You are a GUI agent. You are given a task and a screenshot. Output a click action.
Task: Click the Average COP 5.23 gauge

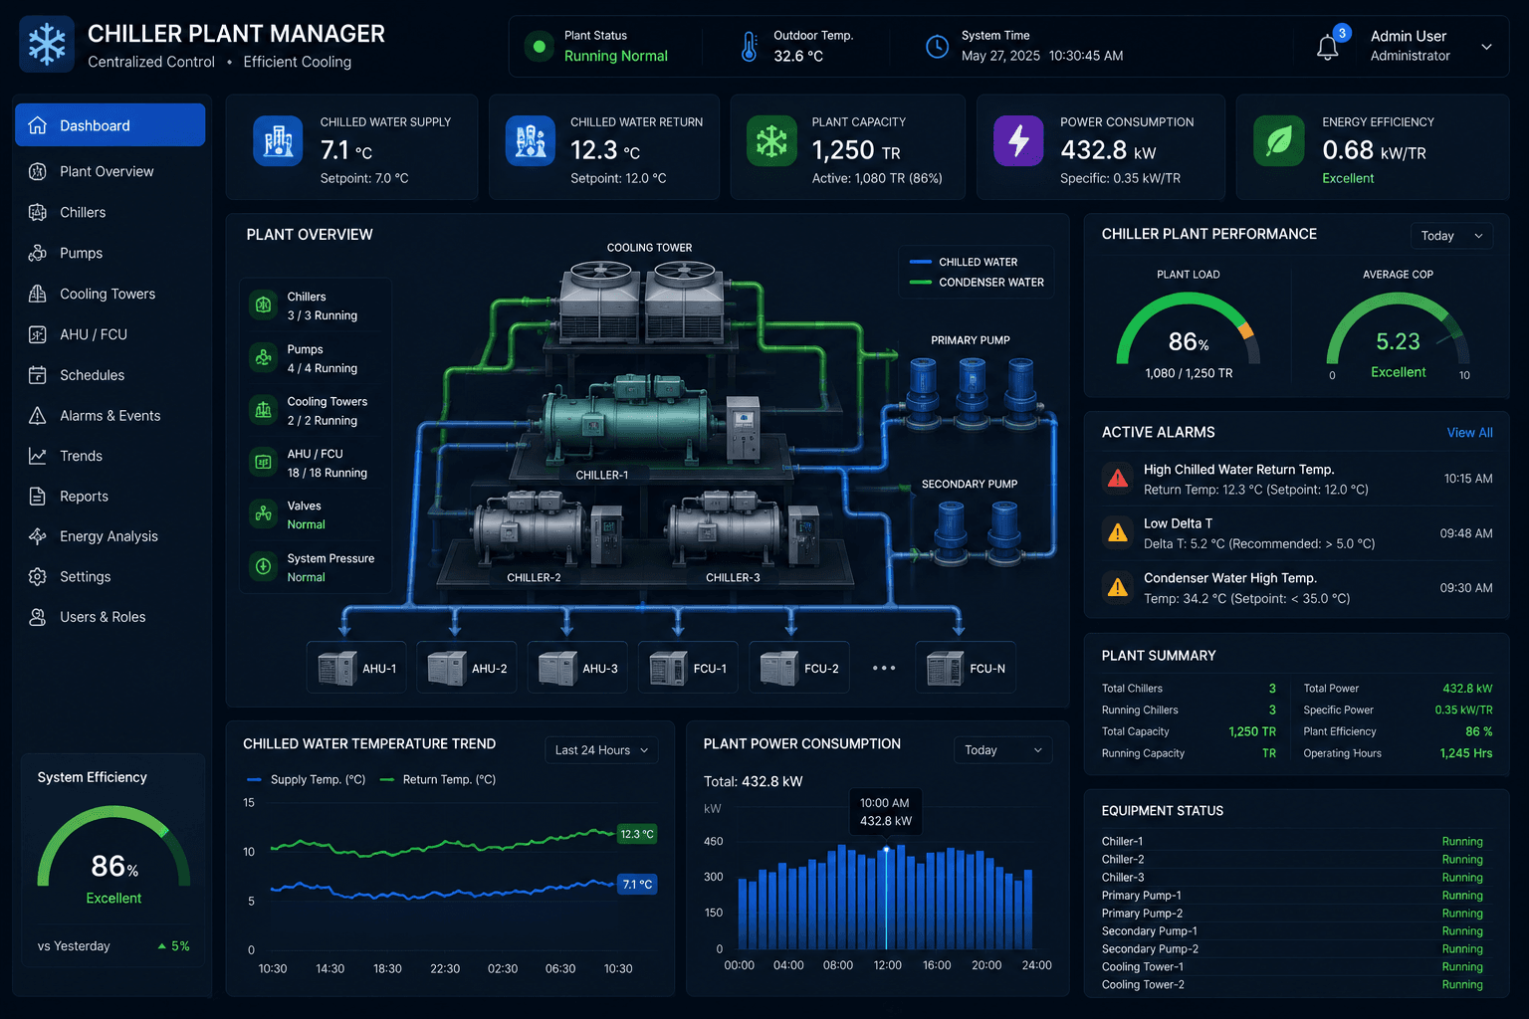click(x=1398, y=329)
